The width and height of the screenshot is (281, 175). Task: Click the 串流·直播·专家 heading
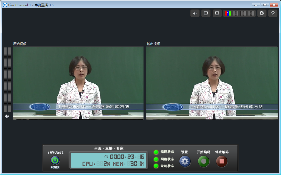click(109, 148)
